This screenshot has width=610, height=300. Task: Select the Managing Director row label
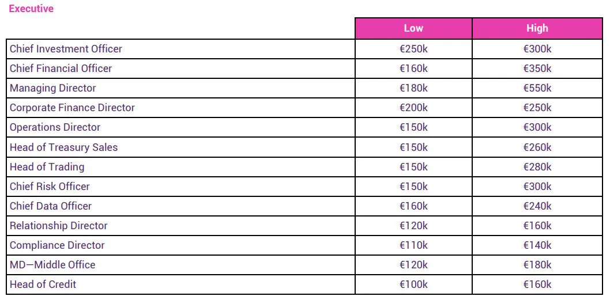point(53,88)
